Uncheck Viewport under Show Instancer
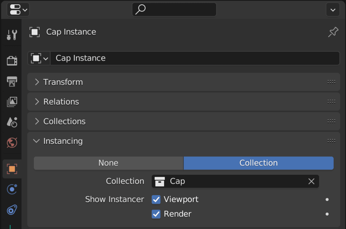 click(156, 199)
